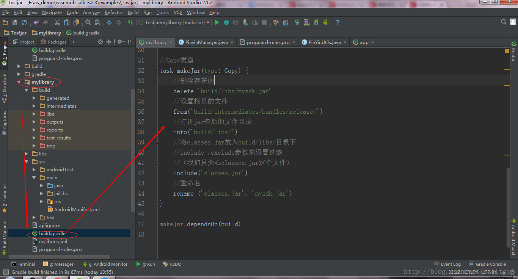Toggle tool window buttons in the status bar corner
This screenshot has width=518, height=279.
click(5, 272)
